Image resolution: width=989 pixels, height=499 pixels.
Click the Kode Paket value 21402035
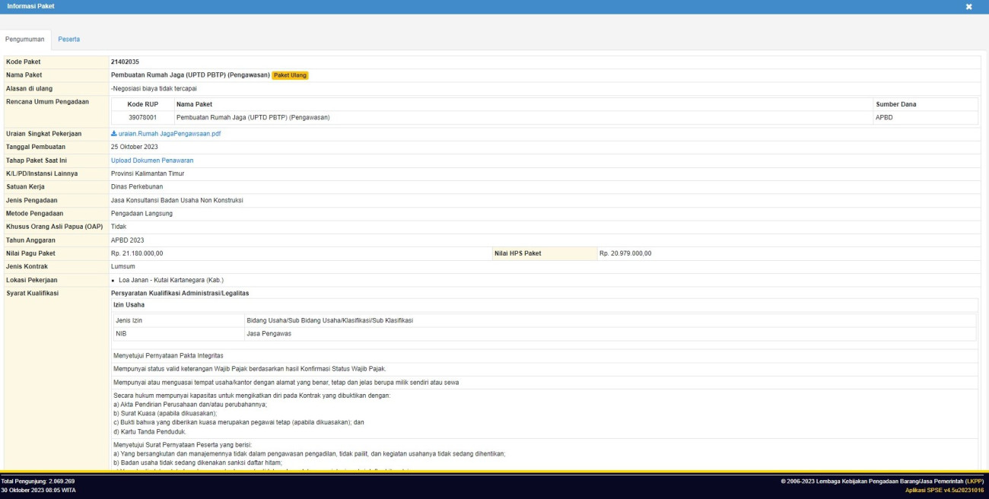tap(125, 62)
